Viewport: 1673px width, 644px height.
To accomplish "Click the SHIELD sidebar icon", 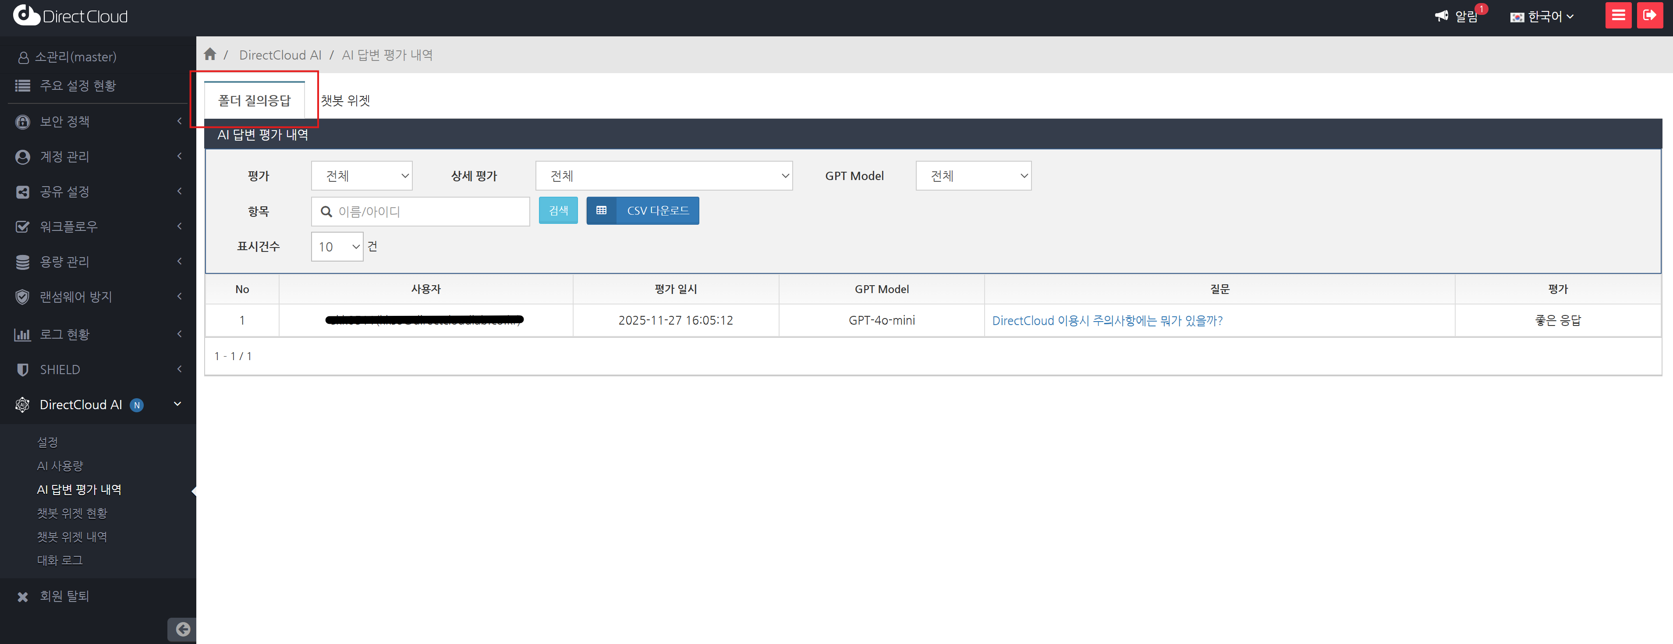I will (23, 369).
